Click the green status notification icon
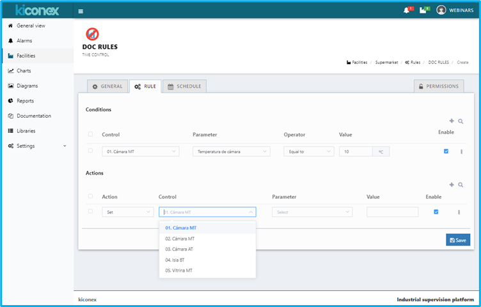 [423, 10]
